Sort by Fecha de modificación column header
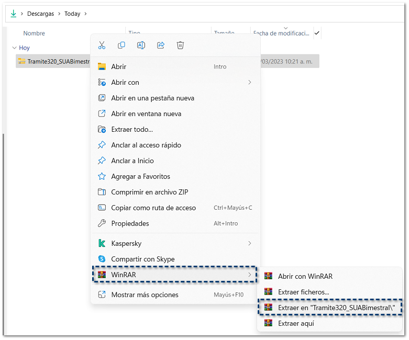409x340 pixels. tap(281, 33)
